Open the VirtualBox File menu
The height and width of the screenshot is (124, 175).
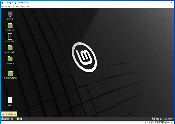(3, 6)
